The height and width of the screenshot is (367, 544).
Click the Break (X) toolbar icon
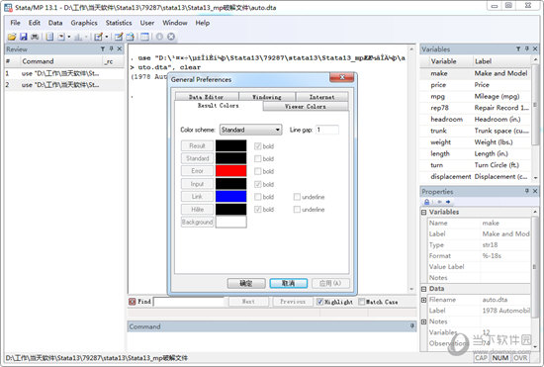pyautogui.click(x=171, y=37)
